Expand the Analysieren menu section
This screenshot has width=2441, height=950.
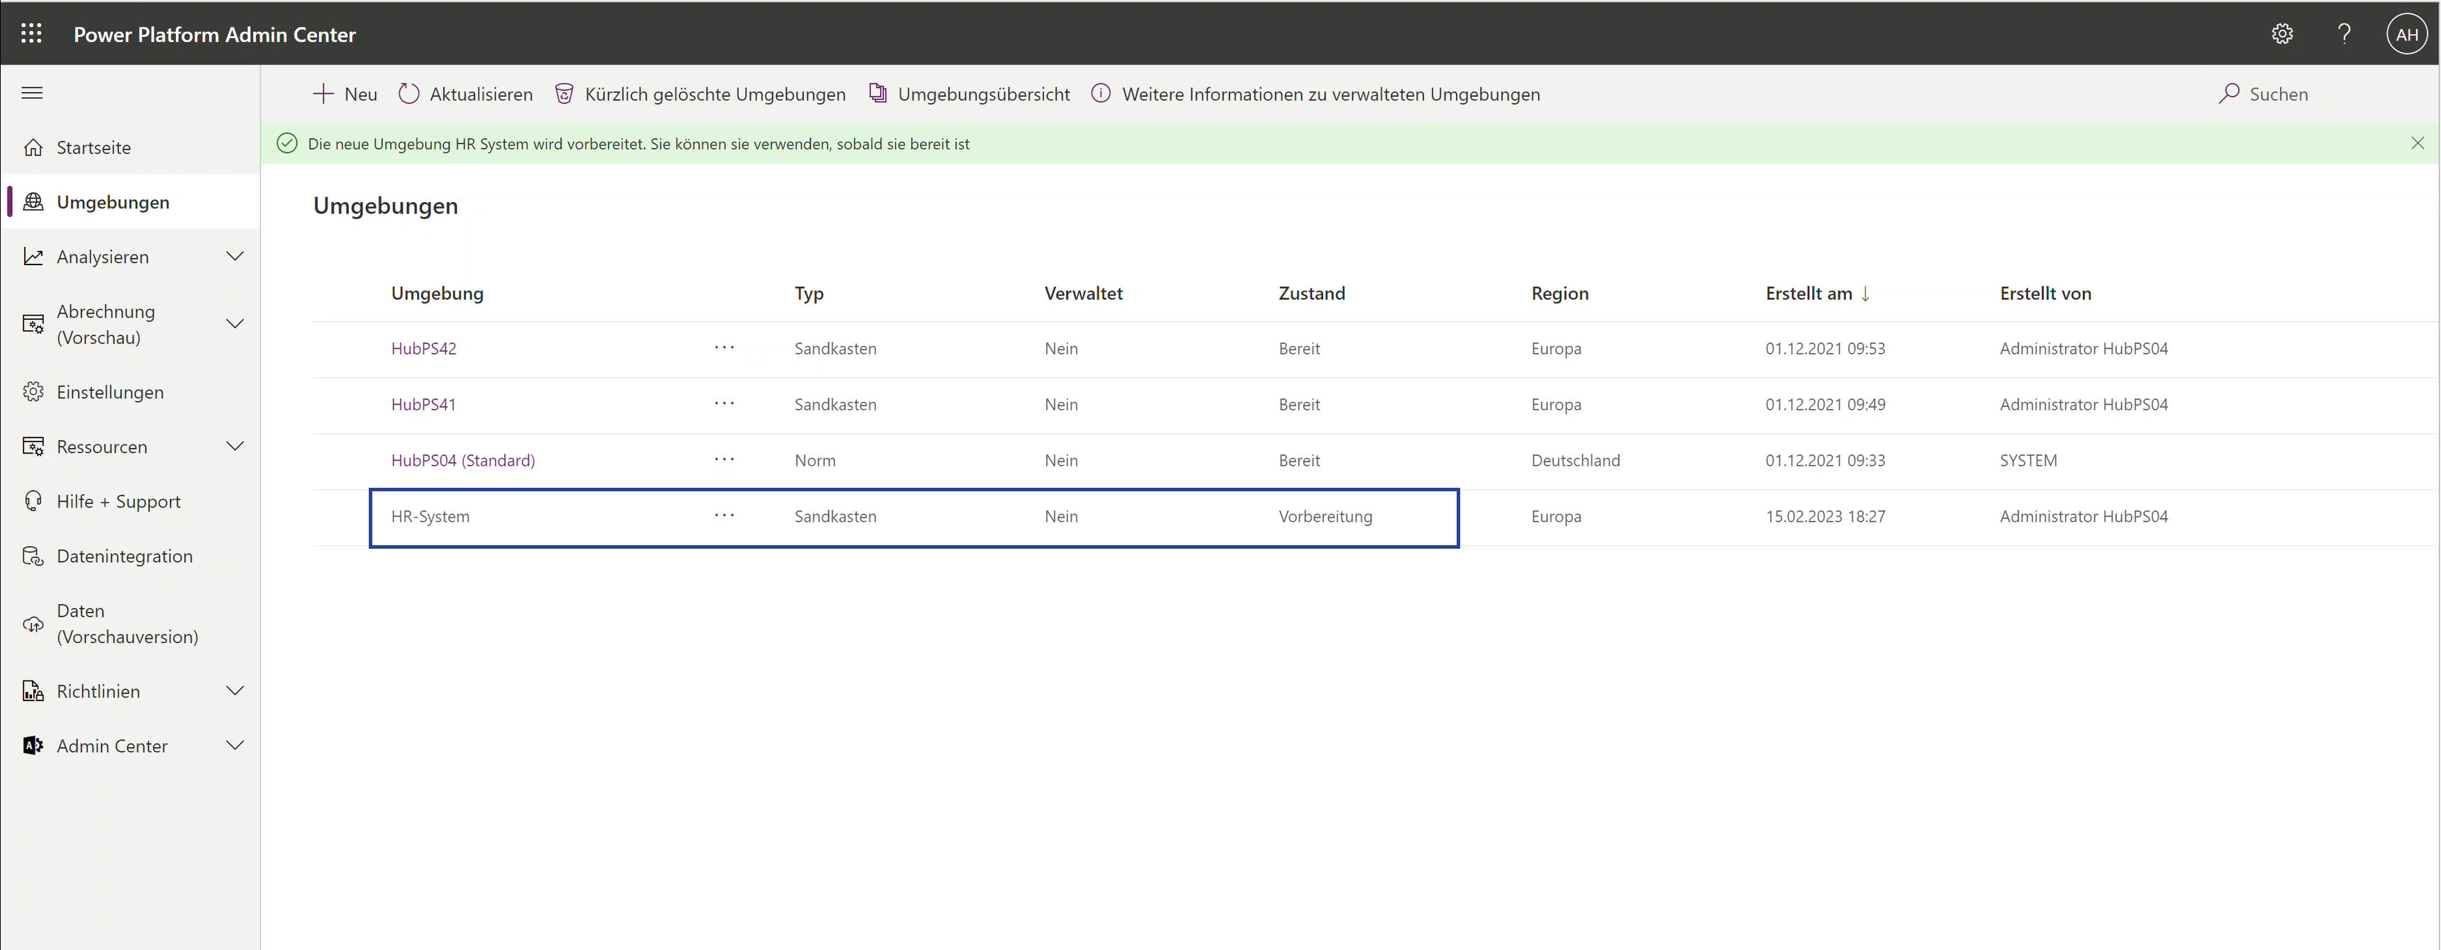235,257
